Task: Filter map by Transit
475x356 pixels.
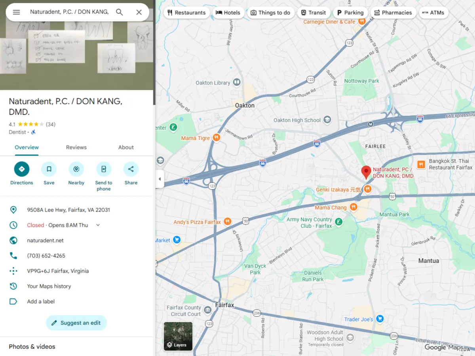Action: [x=313, y=13]
